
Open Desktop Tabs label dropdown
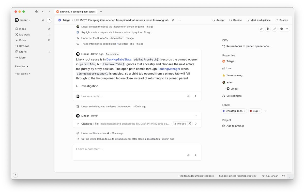coord(234,111)
